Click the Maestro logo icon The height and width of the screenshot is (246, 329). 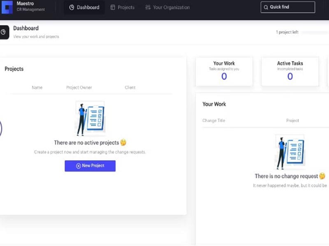point(7,7)
